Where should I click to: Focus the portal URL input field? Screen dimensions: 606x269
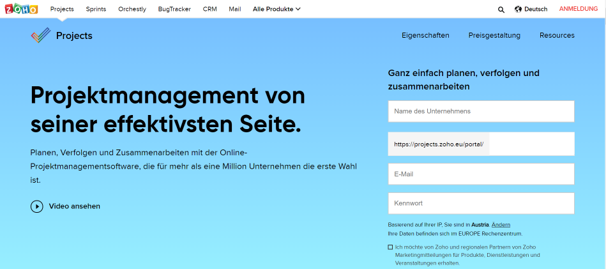click(531, 144)
